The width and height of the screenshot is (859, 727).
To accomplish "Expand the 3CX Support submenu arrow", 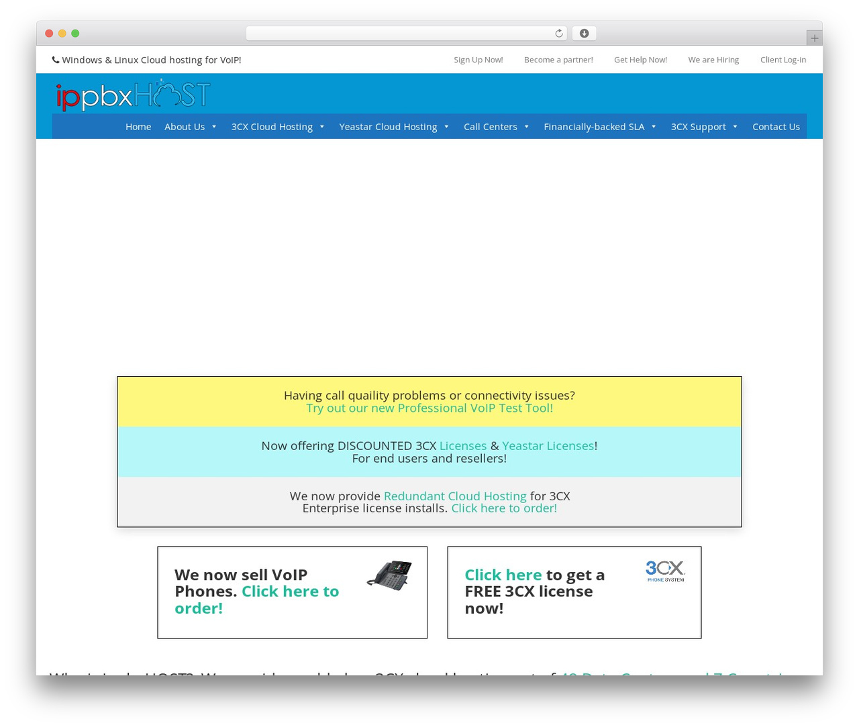I will point(735,127).
